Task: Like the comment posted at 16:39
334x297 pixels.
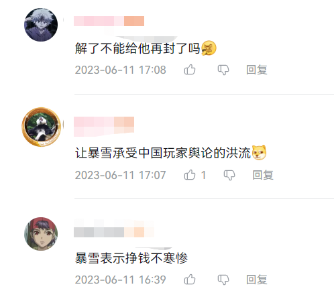Action: coord(190,280)
